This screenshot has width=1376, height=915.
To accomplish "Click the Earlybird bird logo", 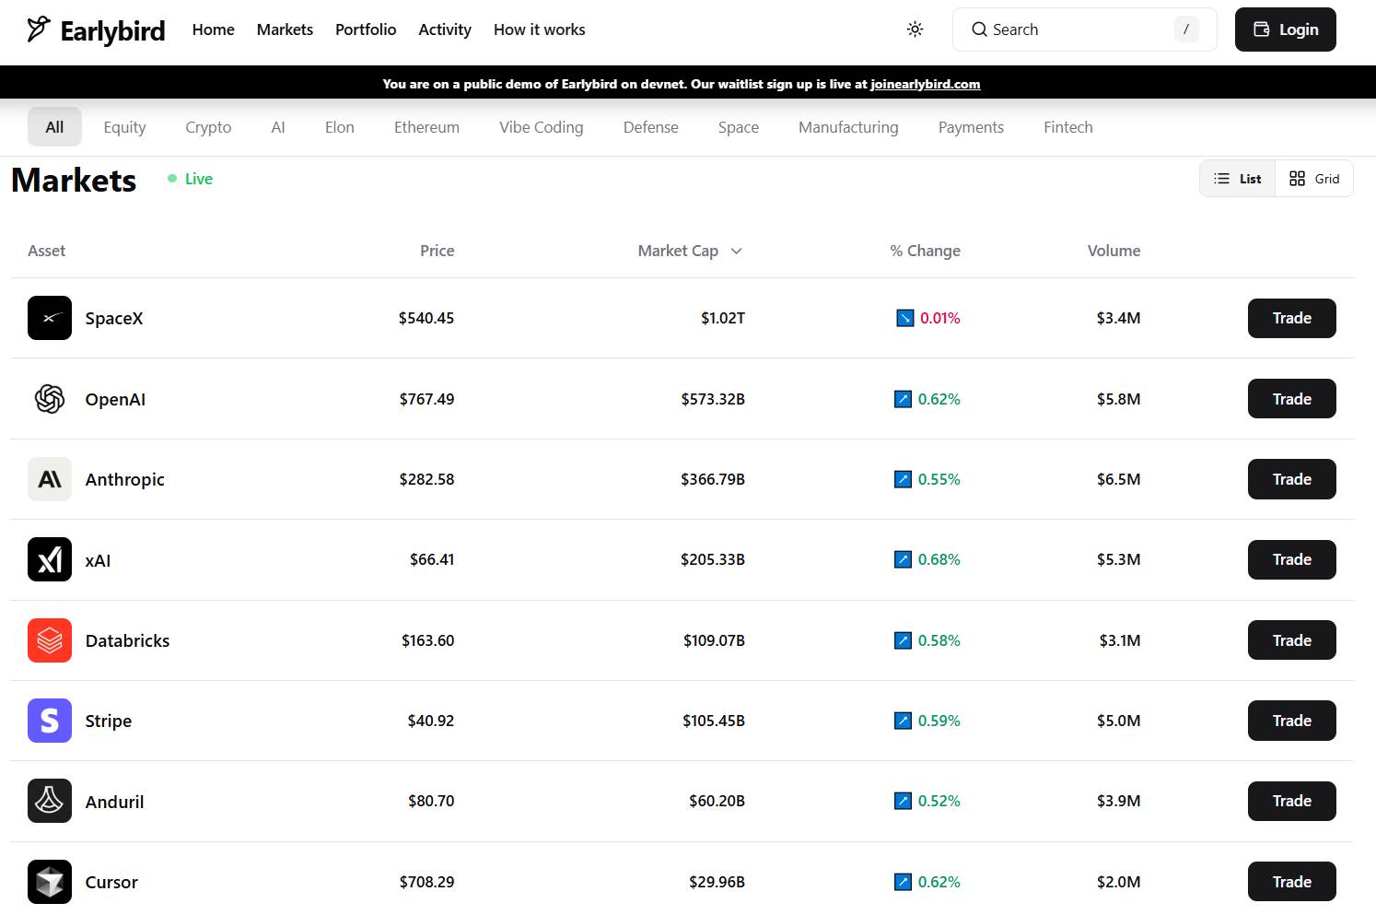I will (x=39, y=29).
